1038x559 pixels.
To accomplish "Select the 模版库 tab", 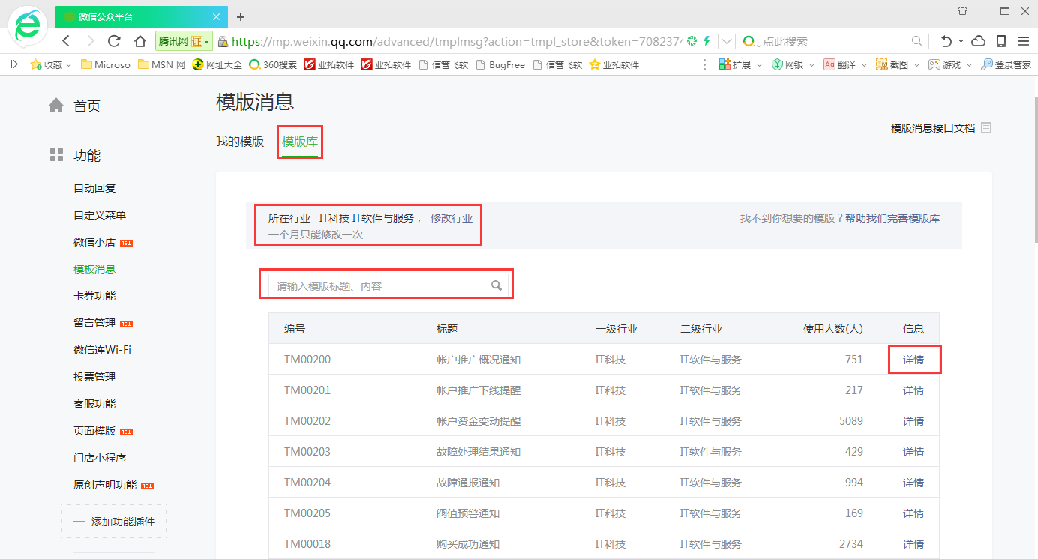I will point(299,142).
